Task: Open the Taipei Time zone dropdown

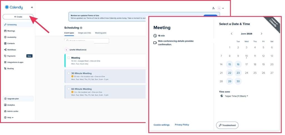Action: click(x=236, y=96)
